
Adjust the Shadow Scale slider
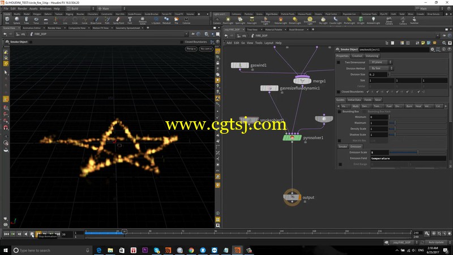pos(418,135)
